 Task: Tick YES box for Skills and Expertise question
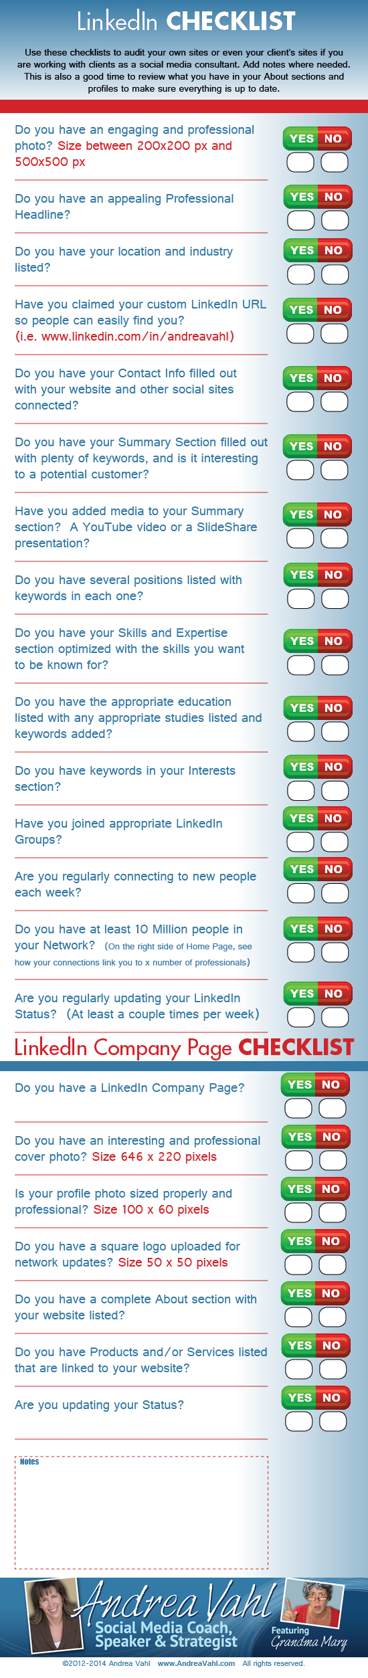coord(300,664)
